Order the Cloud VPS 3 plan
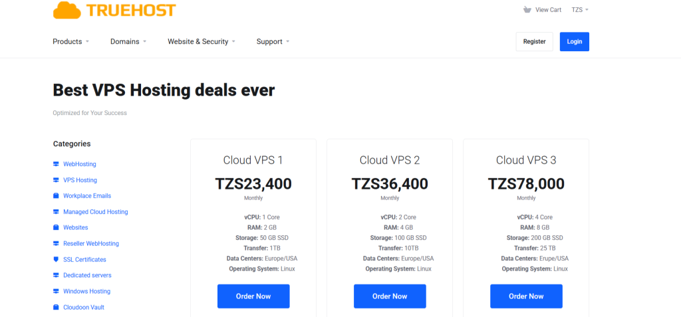Image resolution: width=681 pixels, height=317 pixels. 526,296
